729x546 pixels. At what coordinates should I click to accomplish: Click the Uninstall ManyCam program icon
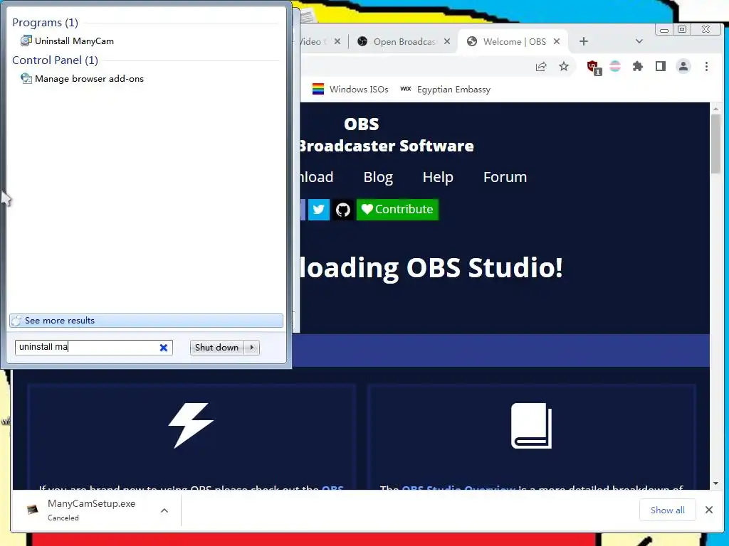pyautogui.click(x=26, y=41)
